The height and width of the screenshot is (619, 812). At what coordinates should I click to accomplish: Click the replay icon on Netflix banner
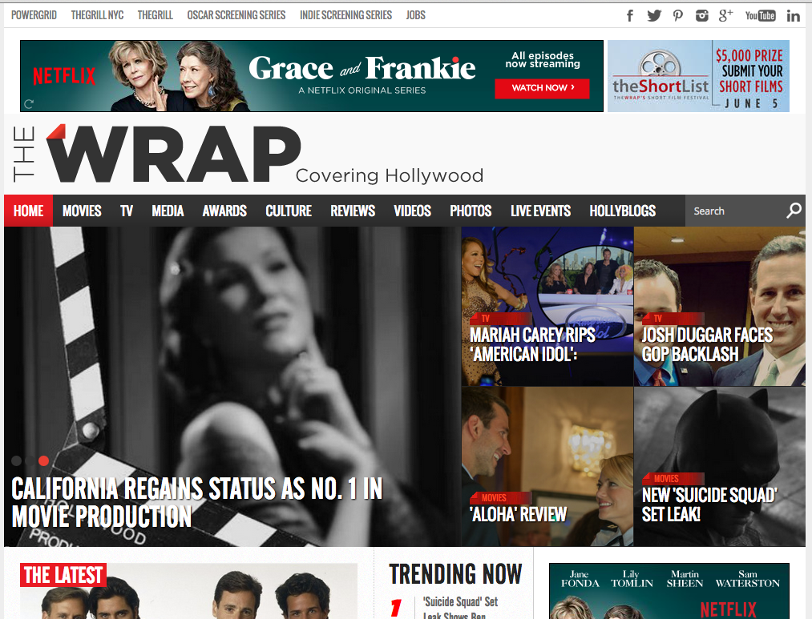click(29, 104)
